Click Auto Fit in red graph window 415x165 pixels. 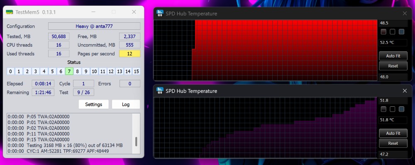pyautogui.click(x=393, y=56)
